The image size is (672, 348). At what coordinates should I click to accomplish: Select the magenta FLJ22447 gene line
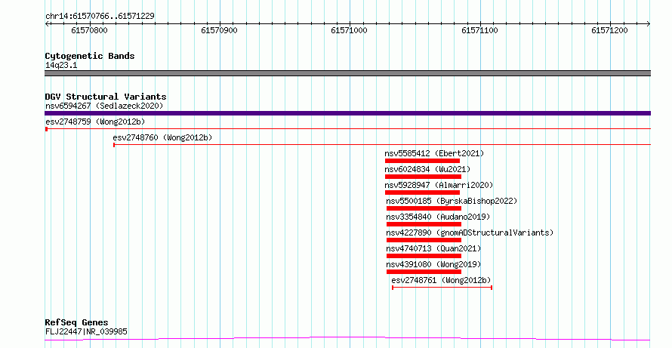click(x=347, y=339)
